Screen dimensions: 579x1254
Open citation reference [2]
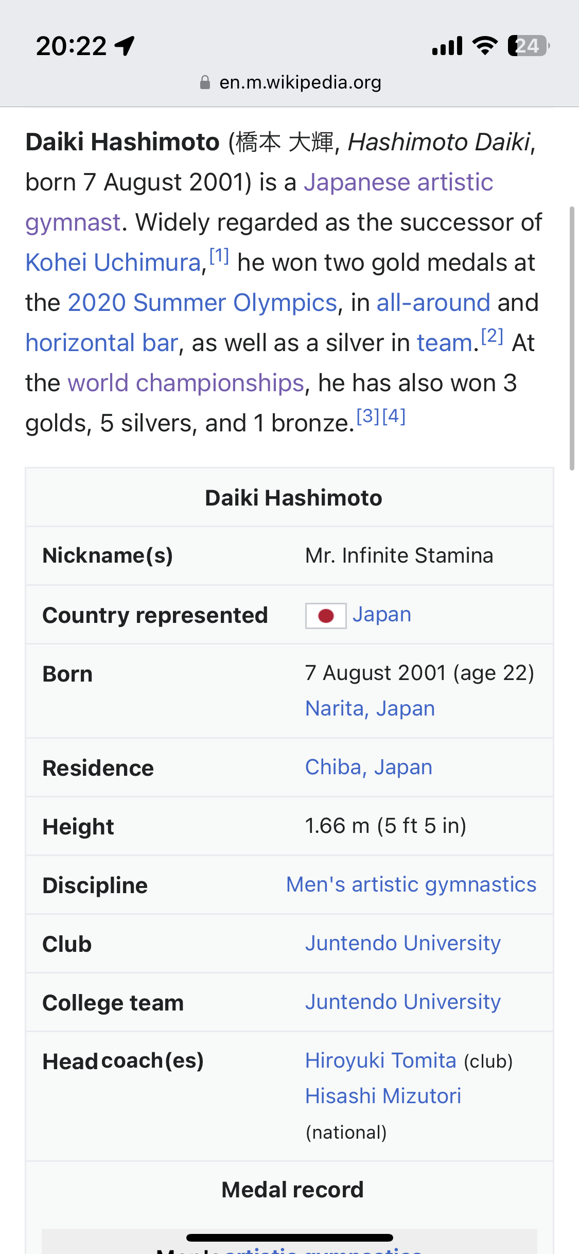coord(492,336)
